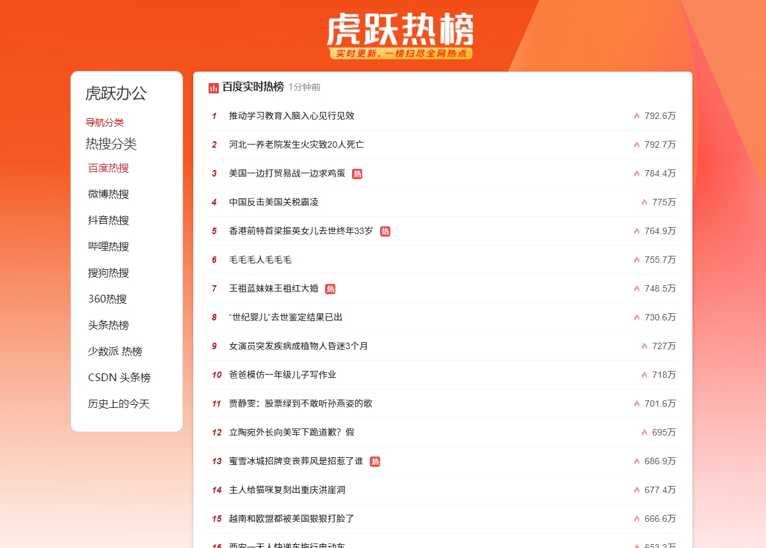The height and width of the screenshot is (548, 766).
Task: Open headline 蜜雪冰城招牌变丧葬风是招惹了谁
Action: (296, 462)
